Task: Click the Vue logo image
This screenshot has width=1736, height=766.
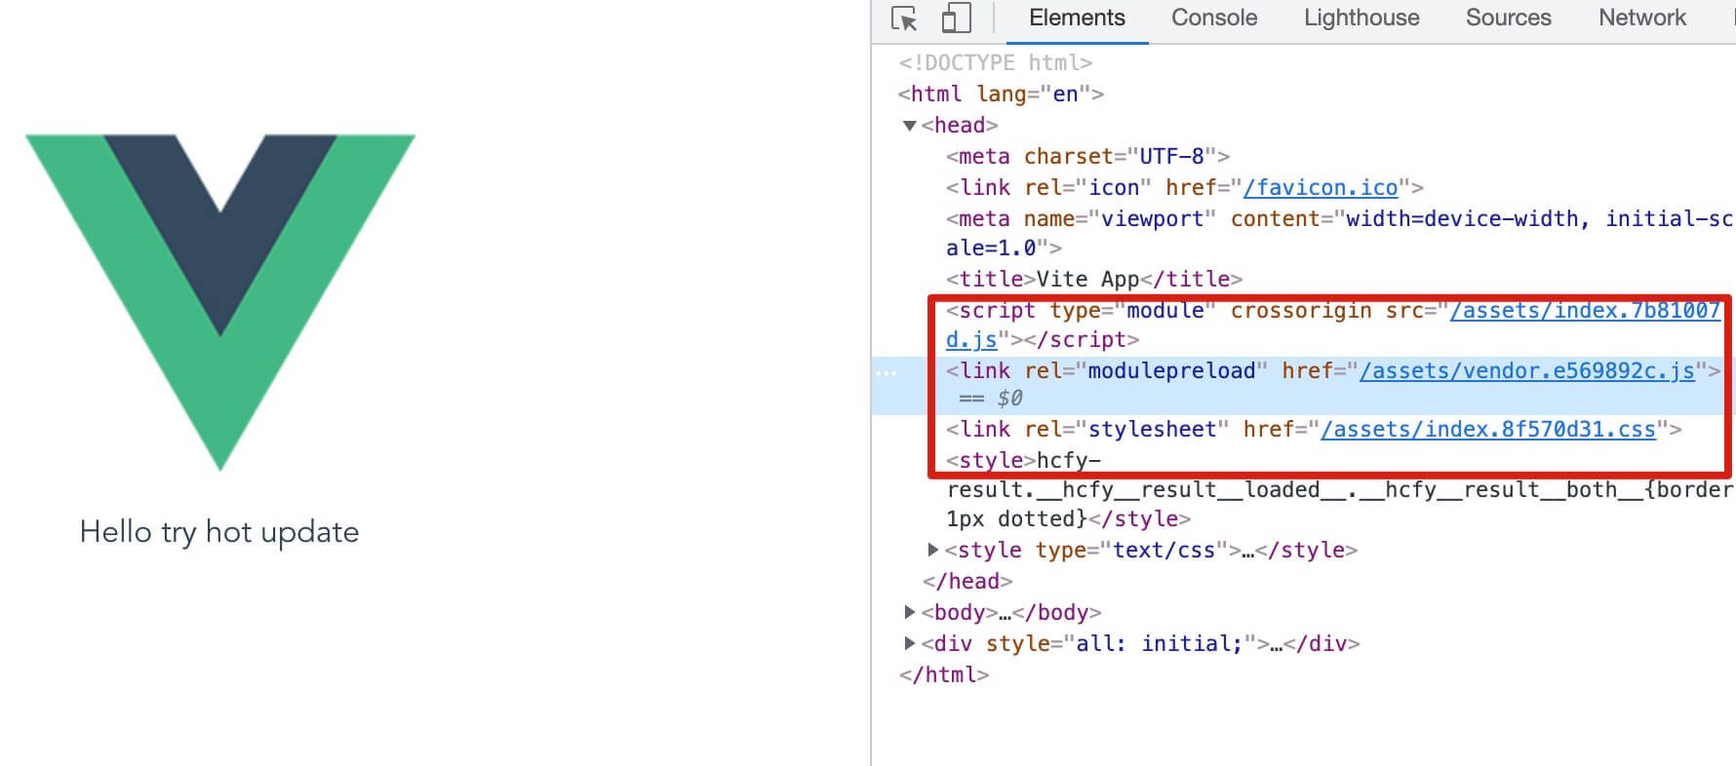Action: (x=220, y=303)
